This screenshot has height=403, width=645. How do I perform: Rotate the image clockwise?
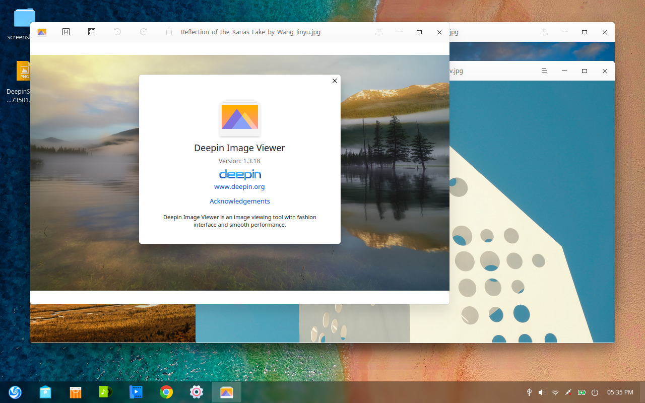143,32
